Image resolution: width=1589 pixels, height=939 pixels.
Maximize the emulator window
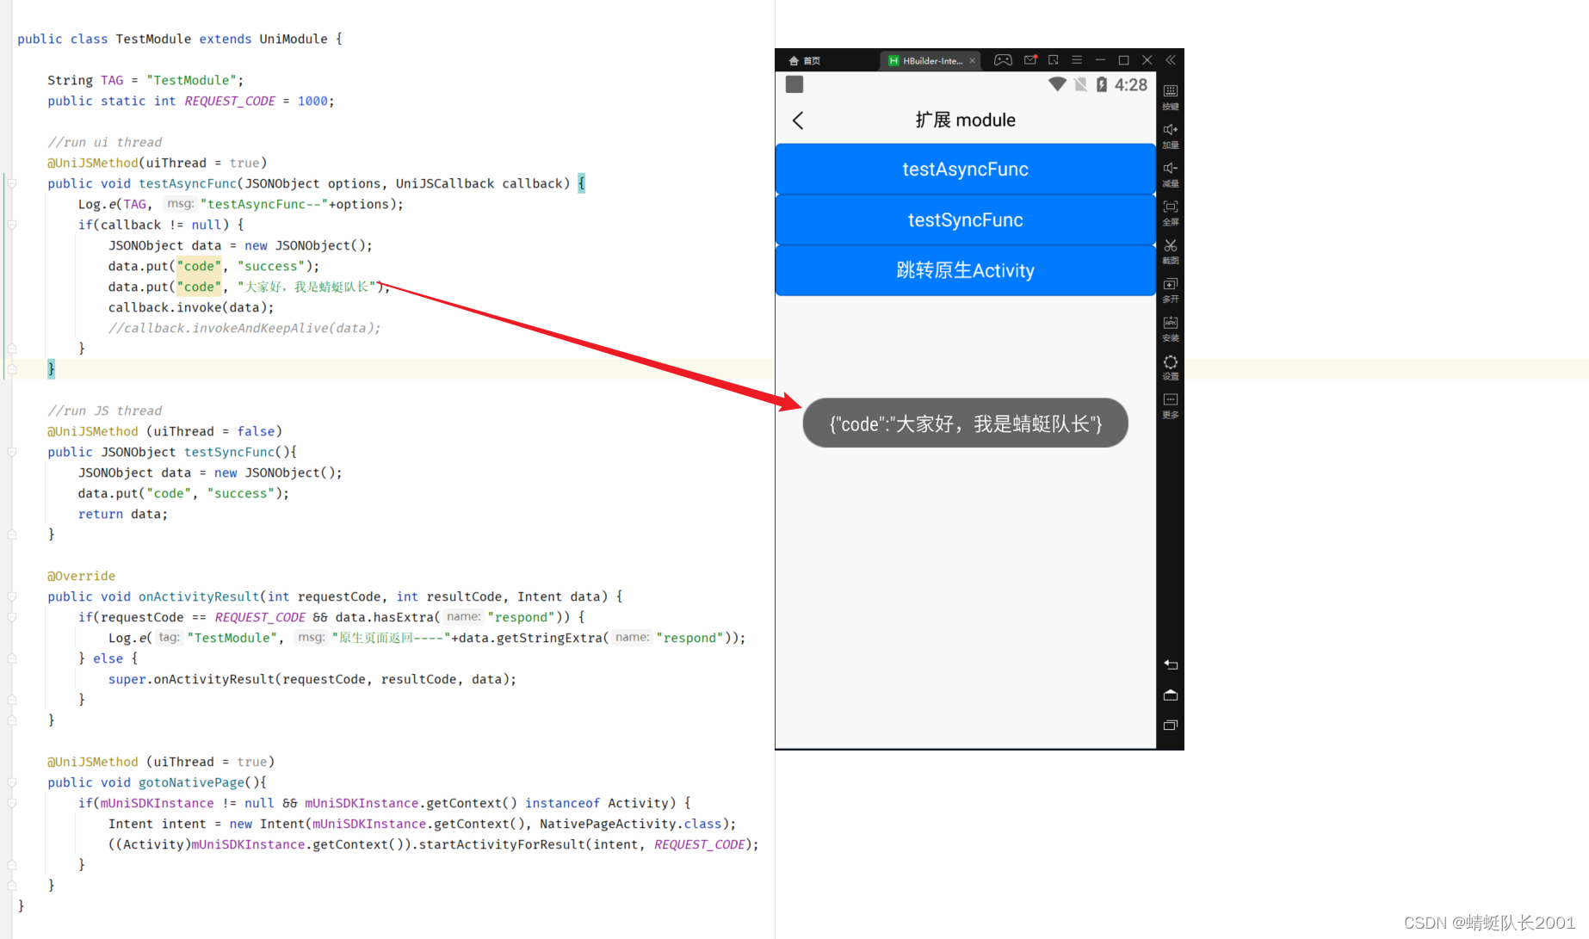[x=1123, y=60]
